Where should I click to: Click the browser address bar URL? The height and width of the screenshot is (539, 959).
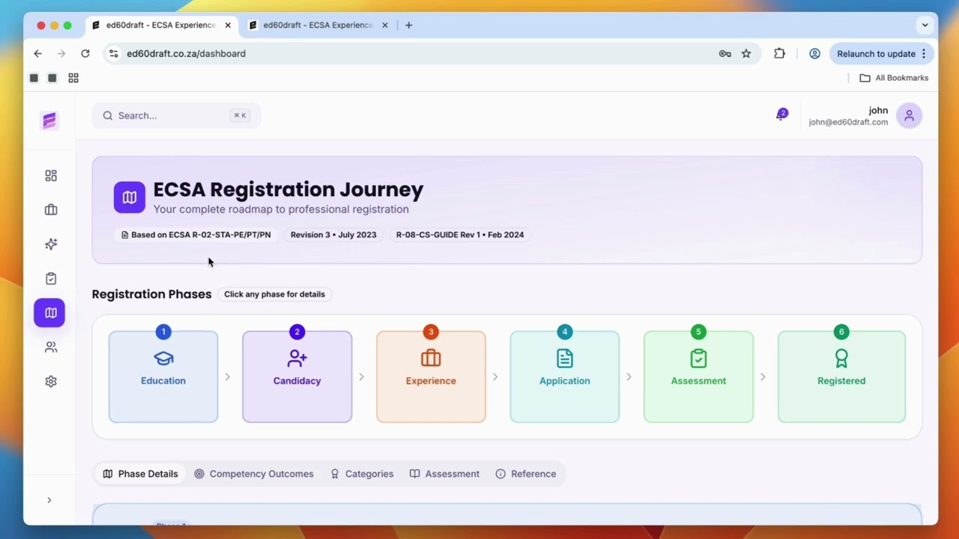[x=186, y=54]
